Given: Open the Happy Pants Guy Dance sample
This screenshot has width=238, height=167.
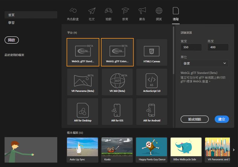Looking at the screenshot, I should point(151,150).
